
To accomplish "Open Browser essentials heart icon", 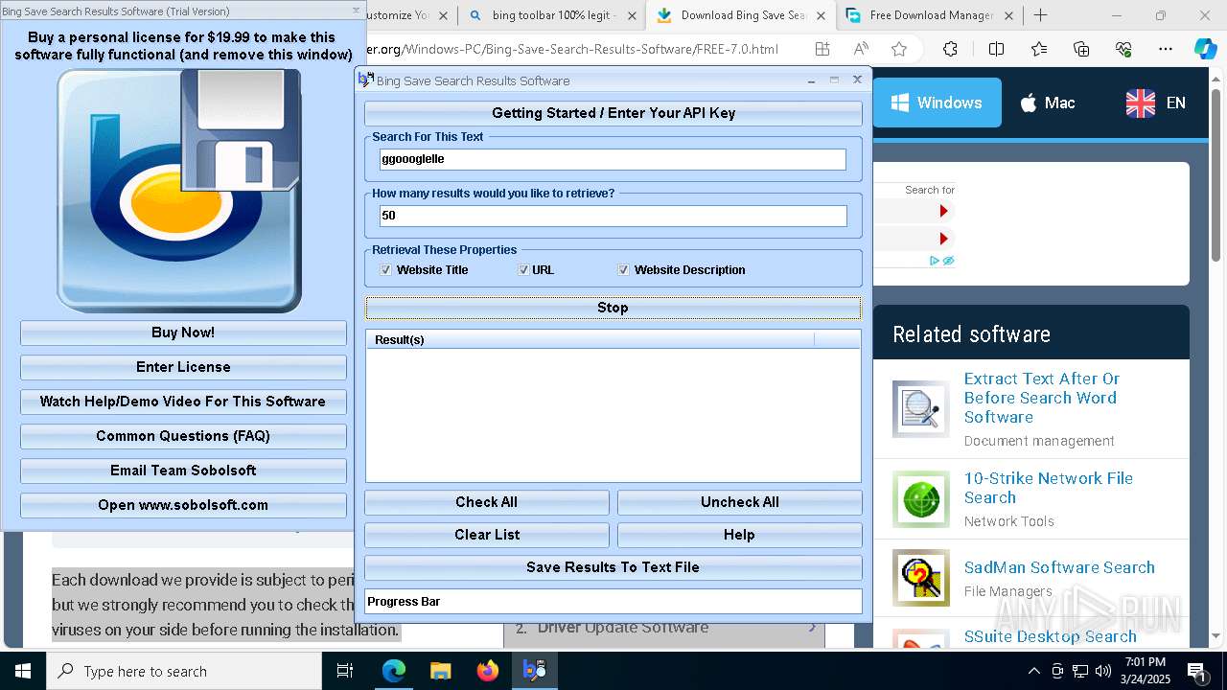I will pos(1123,49).
